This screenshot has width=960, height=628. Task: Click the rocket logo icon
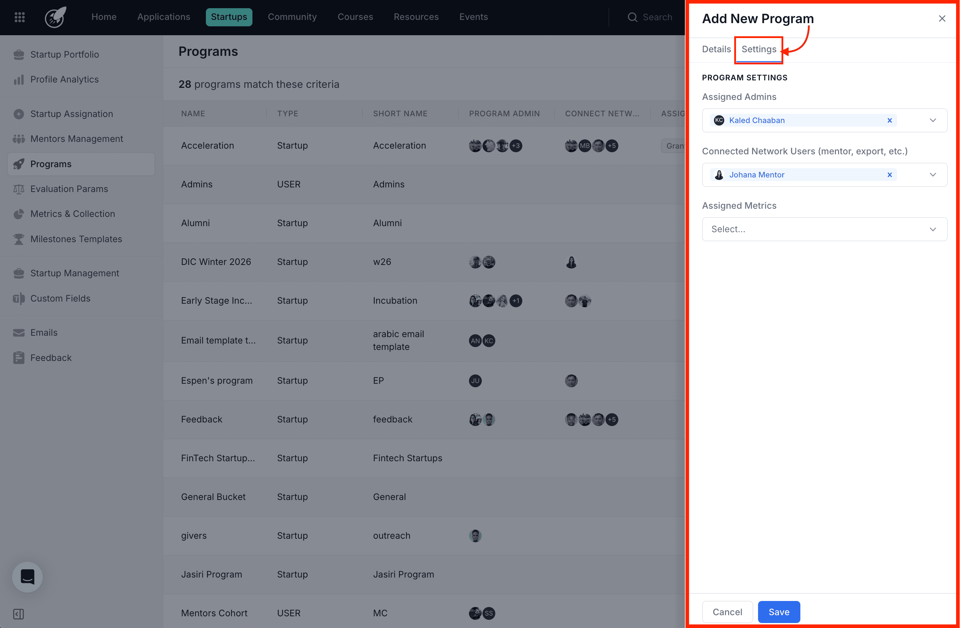click(55, 17)
